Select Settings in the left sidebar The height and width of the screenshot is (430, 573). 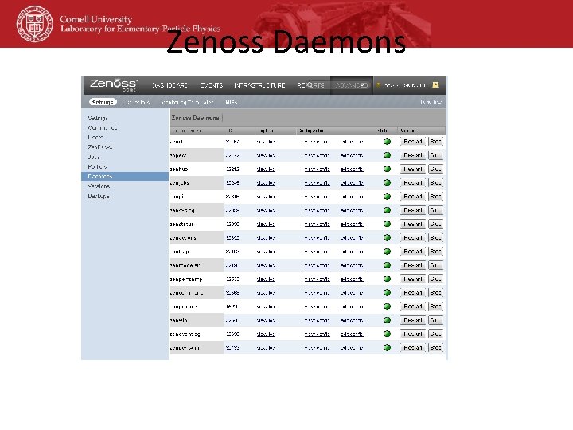tap(98, 118)
